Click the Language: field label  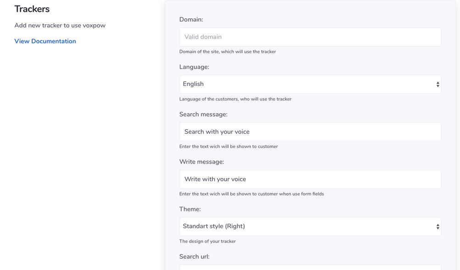[x=194, y=67]
